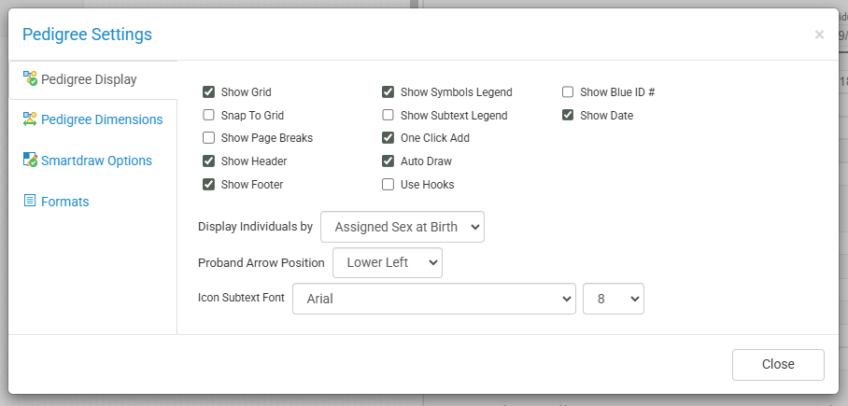Click the Pedigree Display tab icon
This screenshot has width=848, height=406.
30,79
